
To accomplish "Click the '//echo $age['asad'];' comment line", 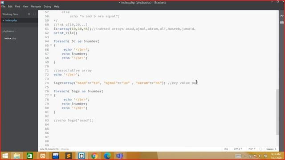I will [73, 120].
